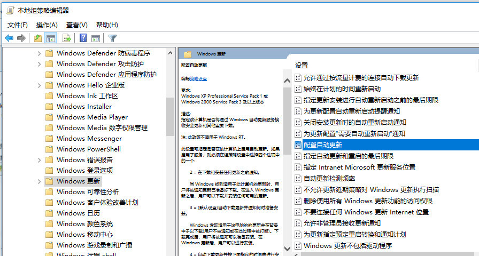Select 允许通过按流量计费的连接自动下载更新 policy
479x256 pixels.
pyautogui.click(x=361, y=78)
